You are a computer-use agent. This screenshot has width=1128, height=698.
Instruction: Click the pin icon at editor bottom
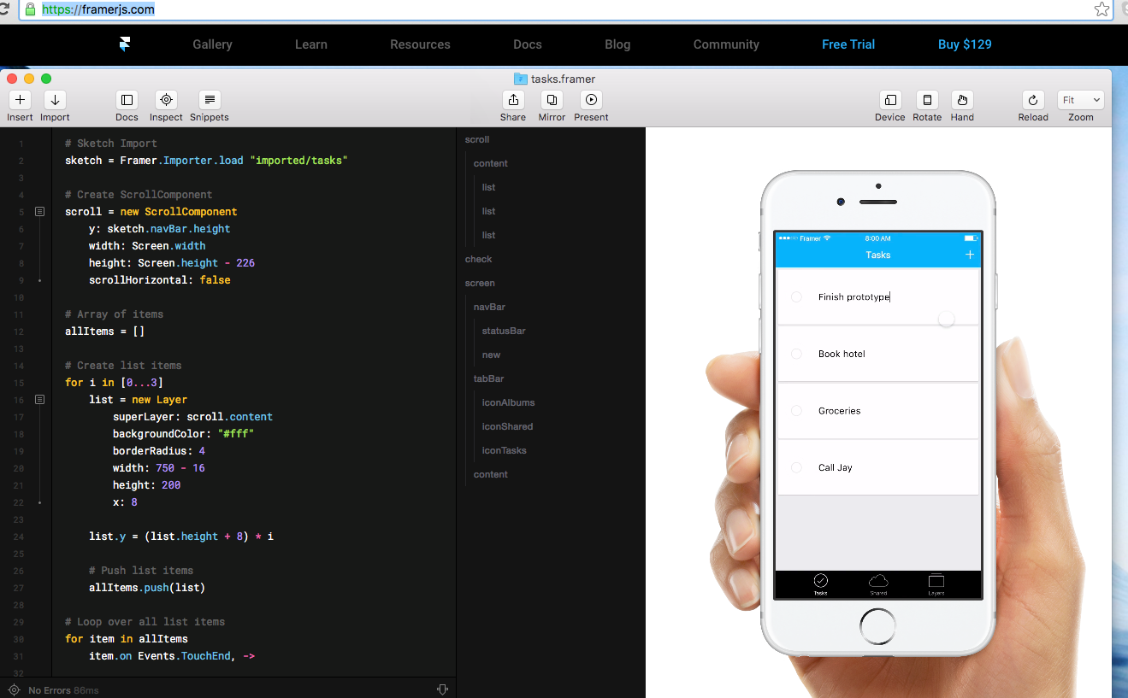click(442, 689)
